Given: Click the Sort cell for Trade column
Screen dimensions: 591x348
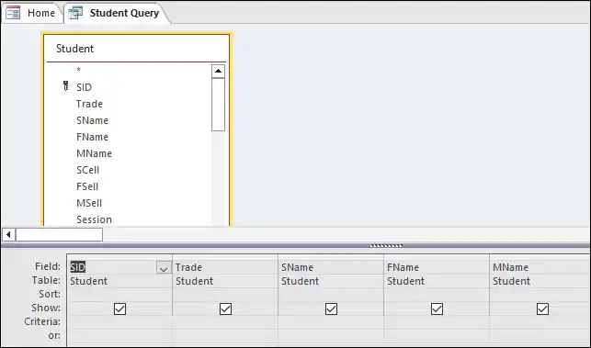Looking at the screenshot, I should [x=225, y=295].
